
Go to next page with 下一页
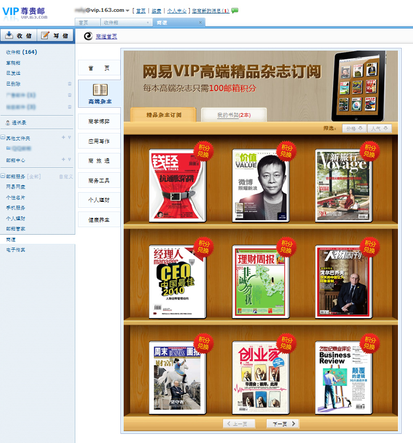[283, 424]
